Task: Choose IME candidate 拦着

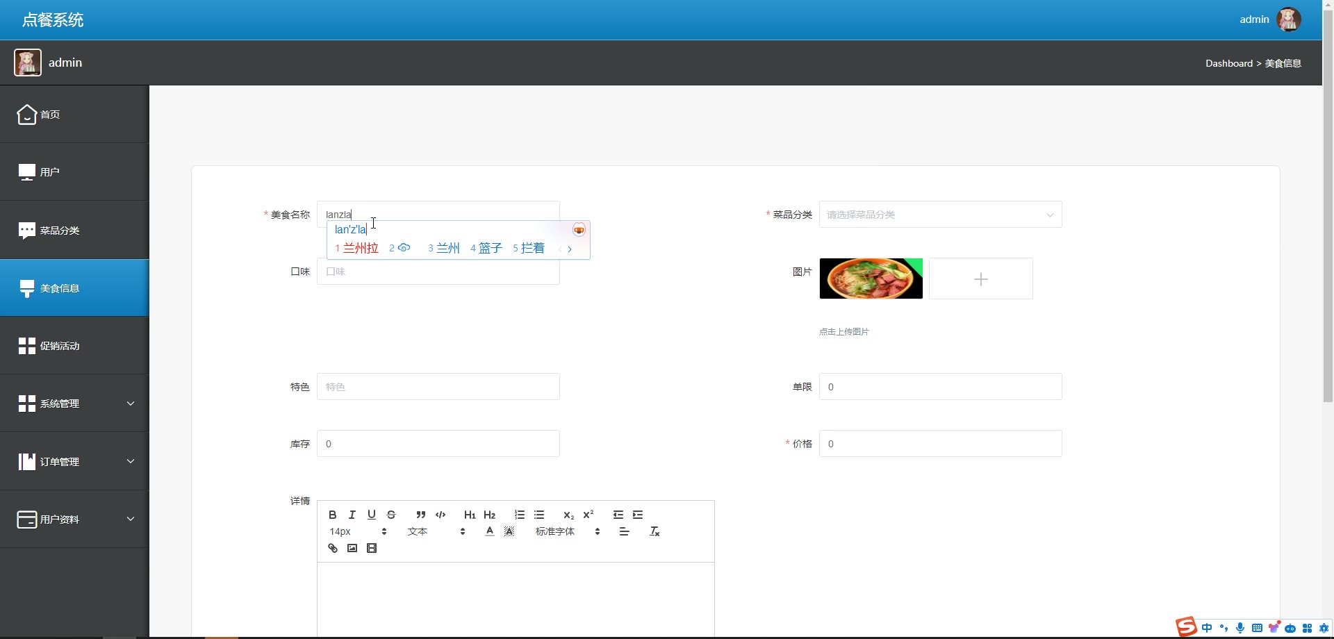Action: [529, 248]
